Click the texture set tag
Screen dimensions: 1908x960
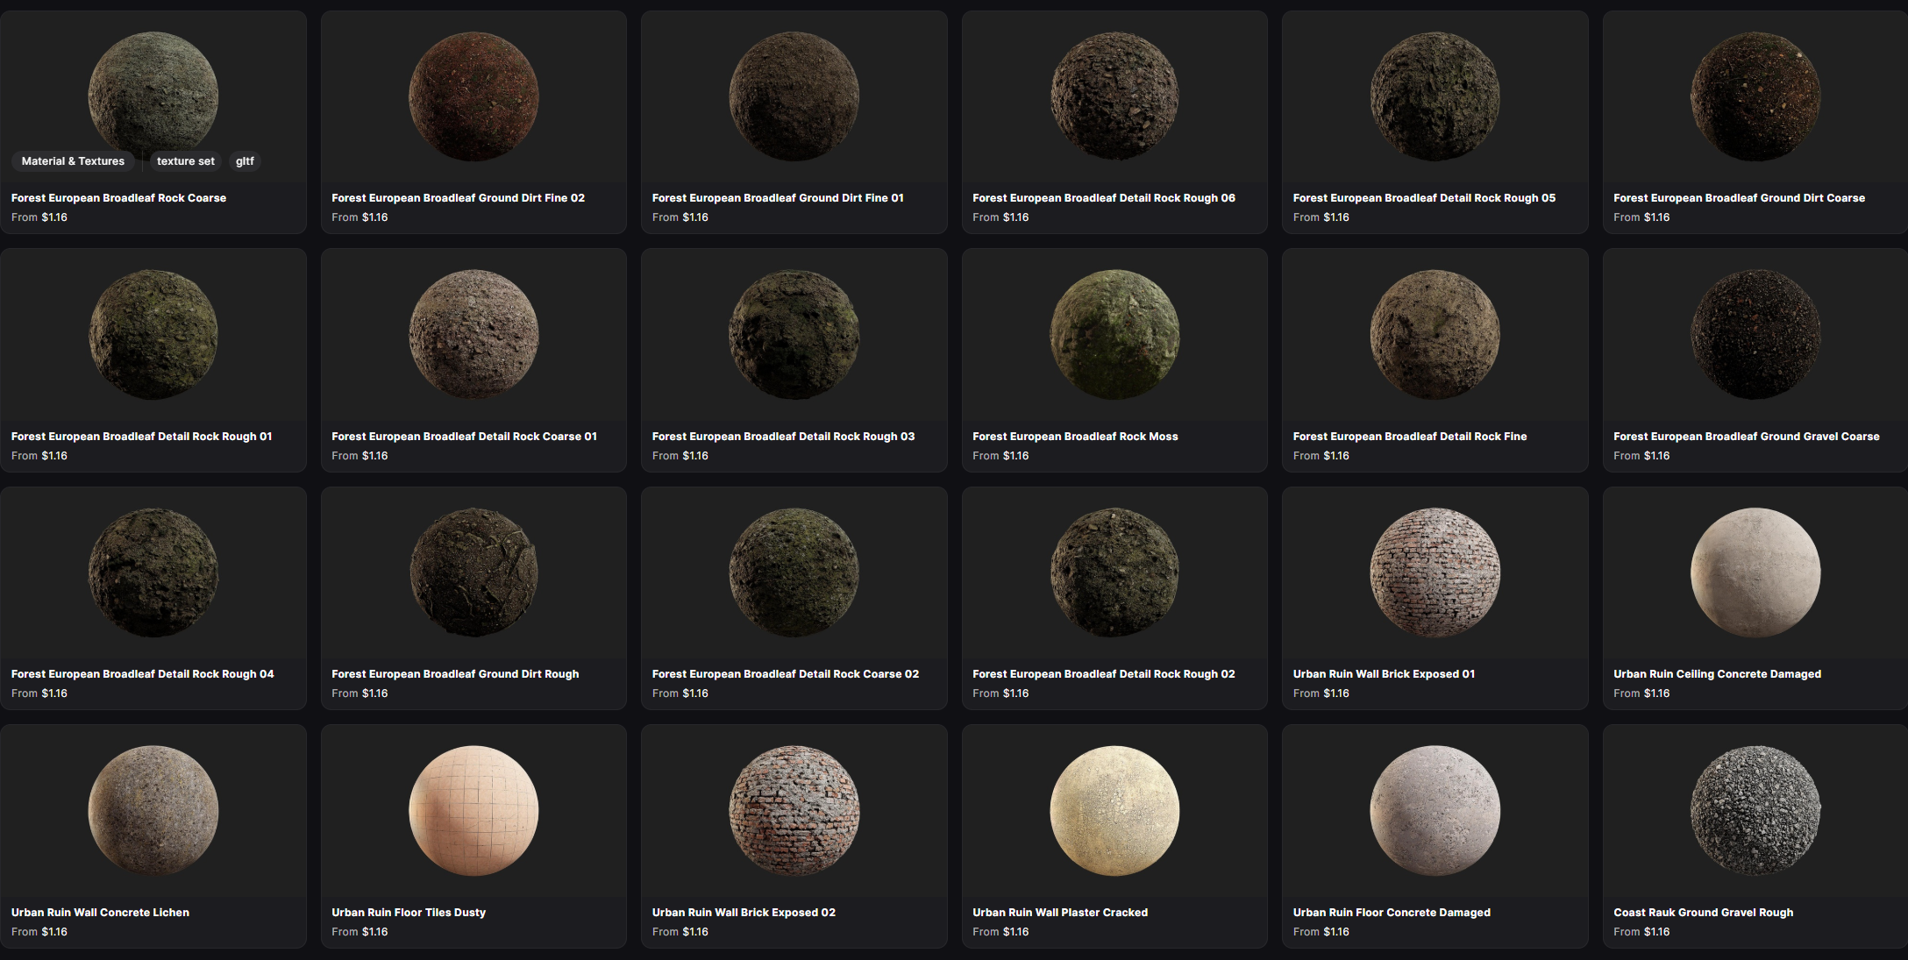click(x=185, y=161)
